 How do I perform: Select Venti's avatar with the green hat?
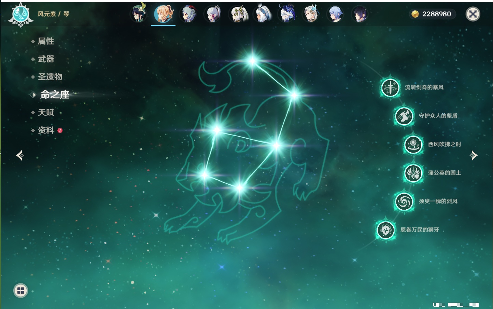[139, 14]
